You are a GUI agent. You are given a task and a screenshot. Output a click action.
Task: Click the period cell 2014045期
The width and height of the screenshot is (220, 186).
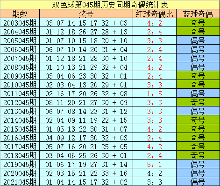pos(20,120)
